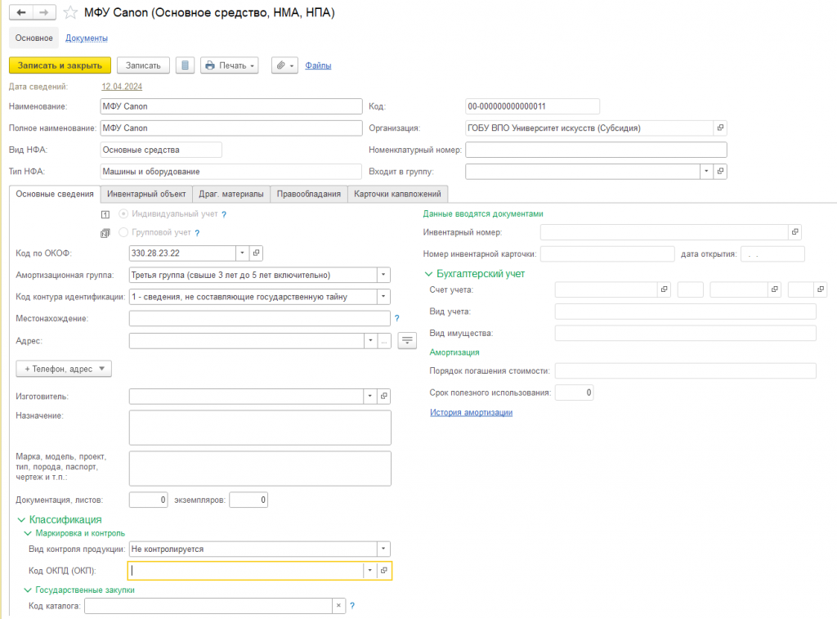Select Индивидуальный учет radio button
Screen dimensions: 837x619
tap(124, 213)
